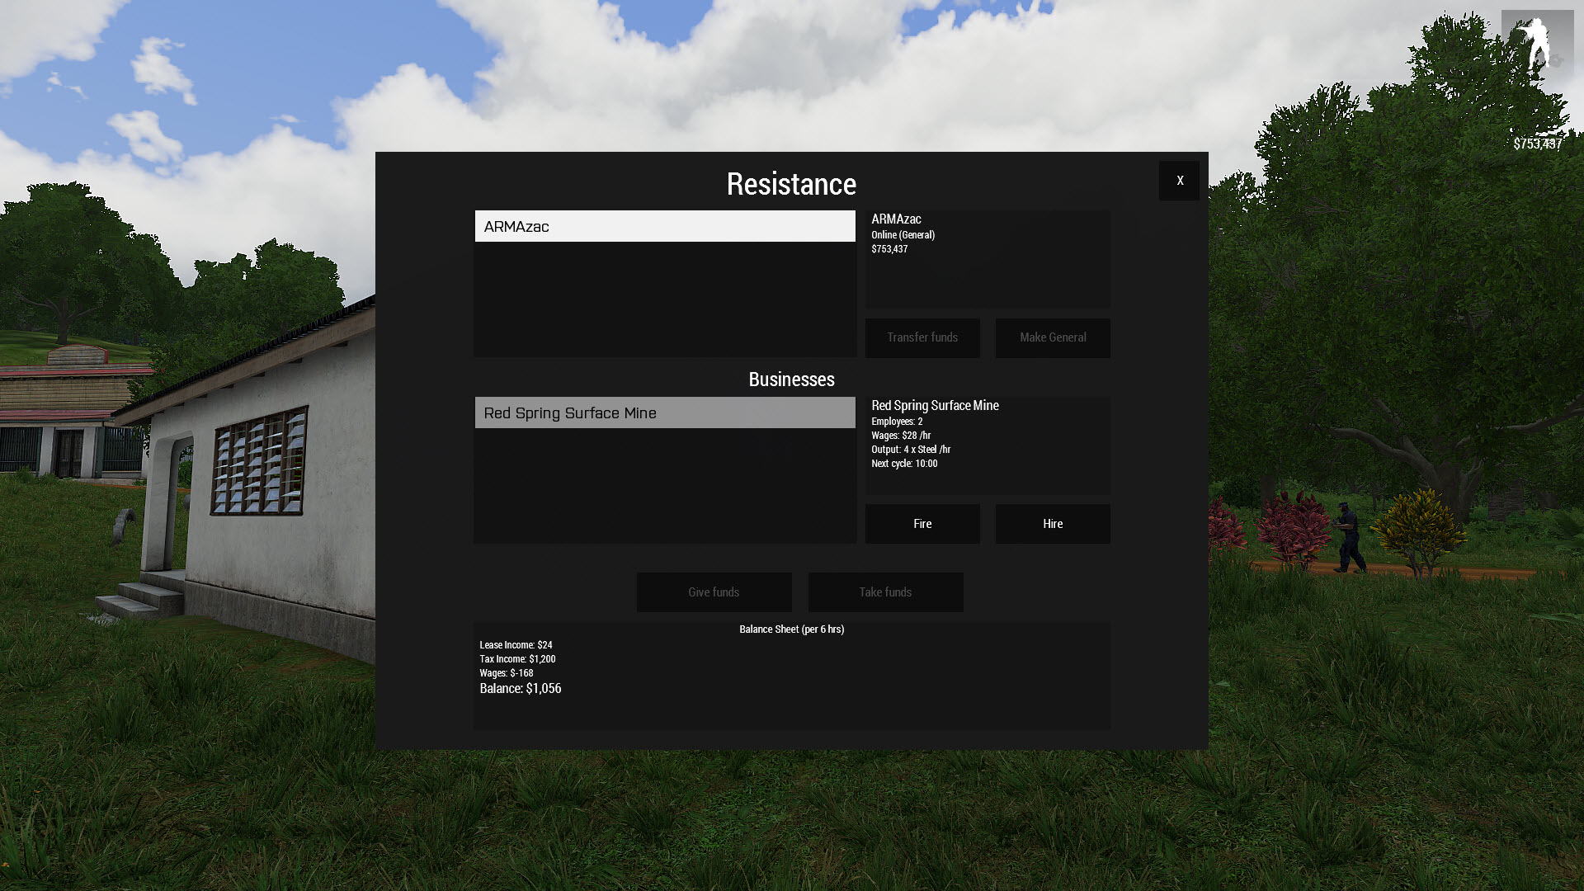
Task: Click the Output: 4 x Steel /hr line
Action: click(911, 450)
